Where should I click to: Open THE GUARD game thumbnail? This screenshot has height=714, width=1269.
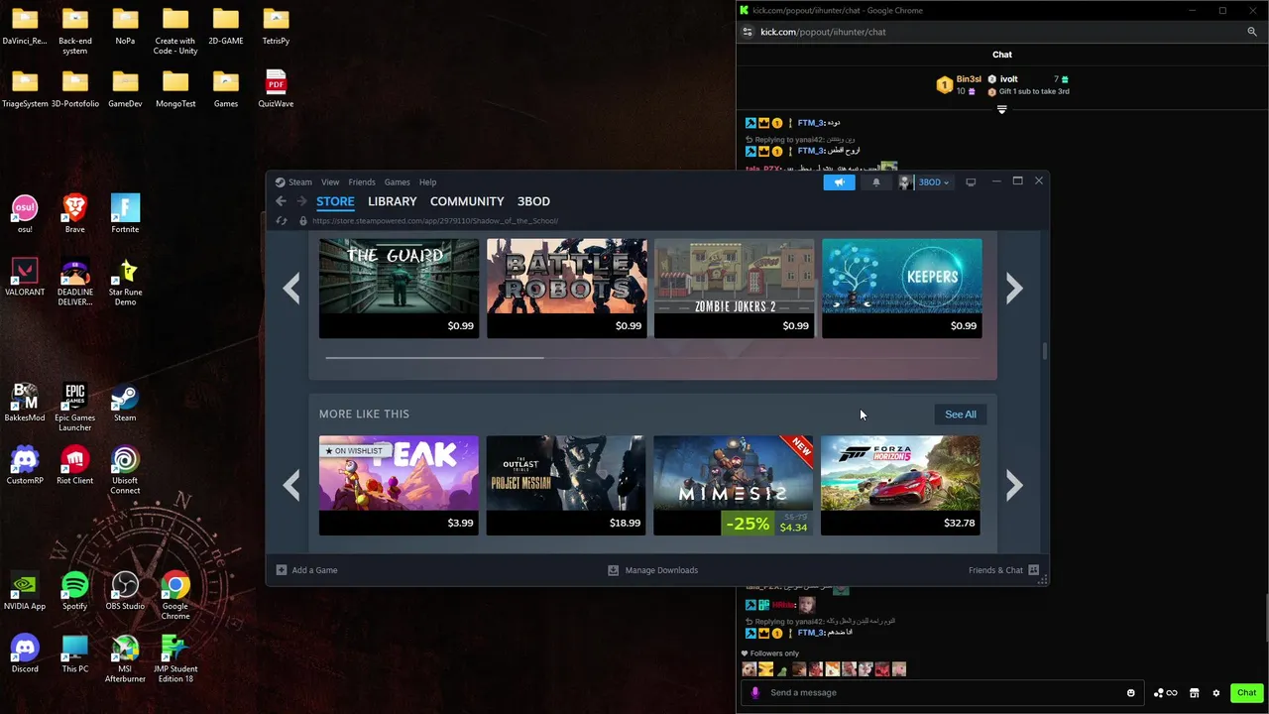[399, 289]
